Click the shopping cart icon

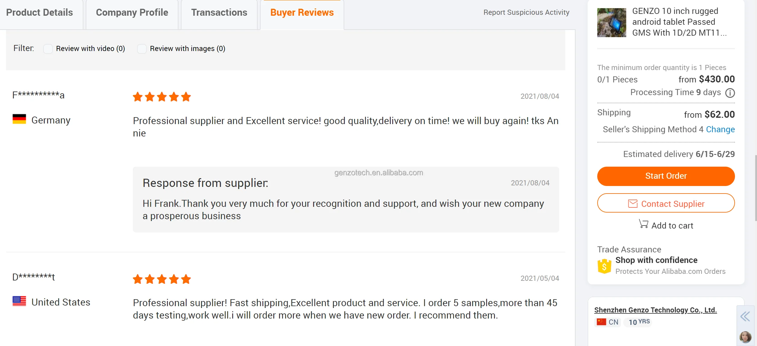[643, 224]
